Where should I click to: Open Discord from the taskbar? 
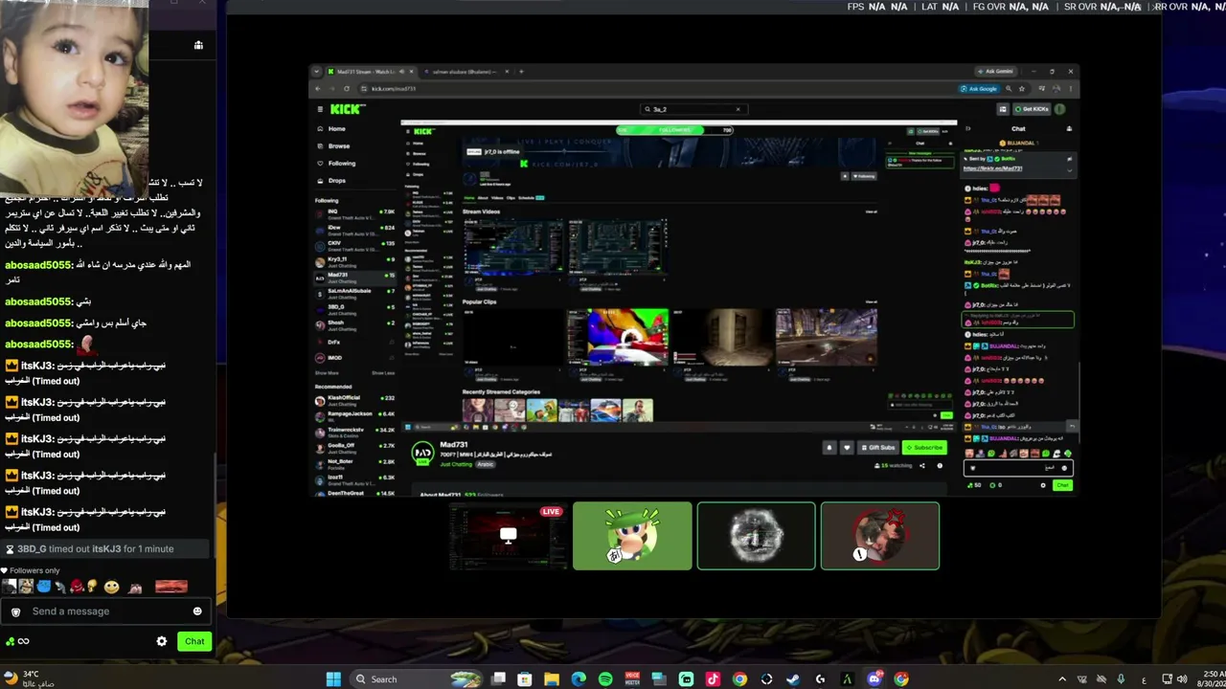pyautogui.click(x=874, y=679)
